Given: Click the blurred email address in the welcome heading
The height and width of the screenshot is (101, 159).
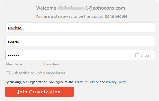Looking at the screenshot, I should point(72,8).
